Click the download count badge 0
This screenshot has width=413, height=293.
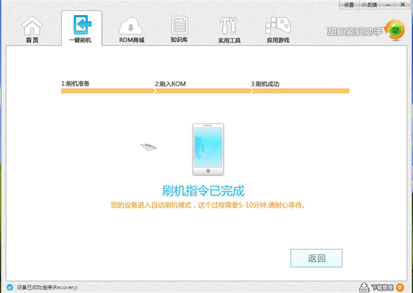tap(400, 287)
